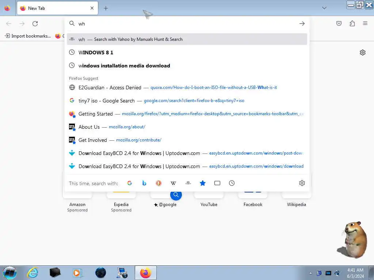Show hidden tray icons arrow
The height and width of the screenshot is (280, 374).
(310, 273)
